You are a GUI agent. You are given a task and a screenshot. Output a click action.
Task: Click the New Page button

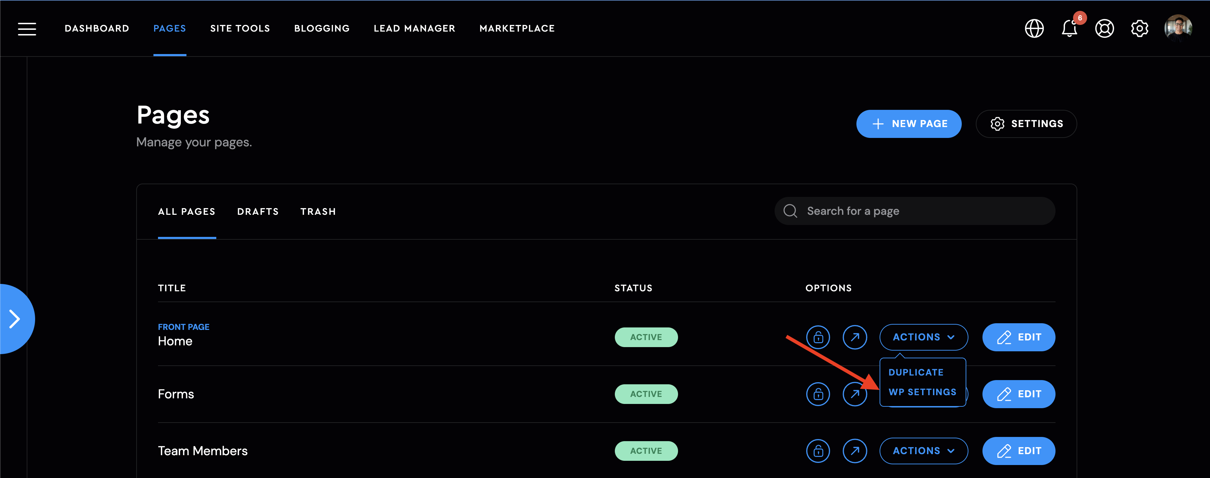[x=908, y=124]
